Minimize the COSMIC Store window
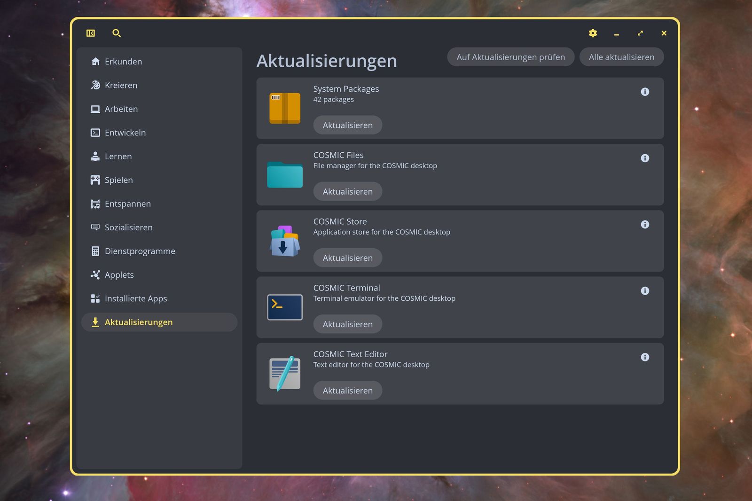 click(x=616, y=33)
